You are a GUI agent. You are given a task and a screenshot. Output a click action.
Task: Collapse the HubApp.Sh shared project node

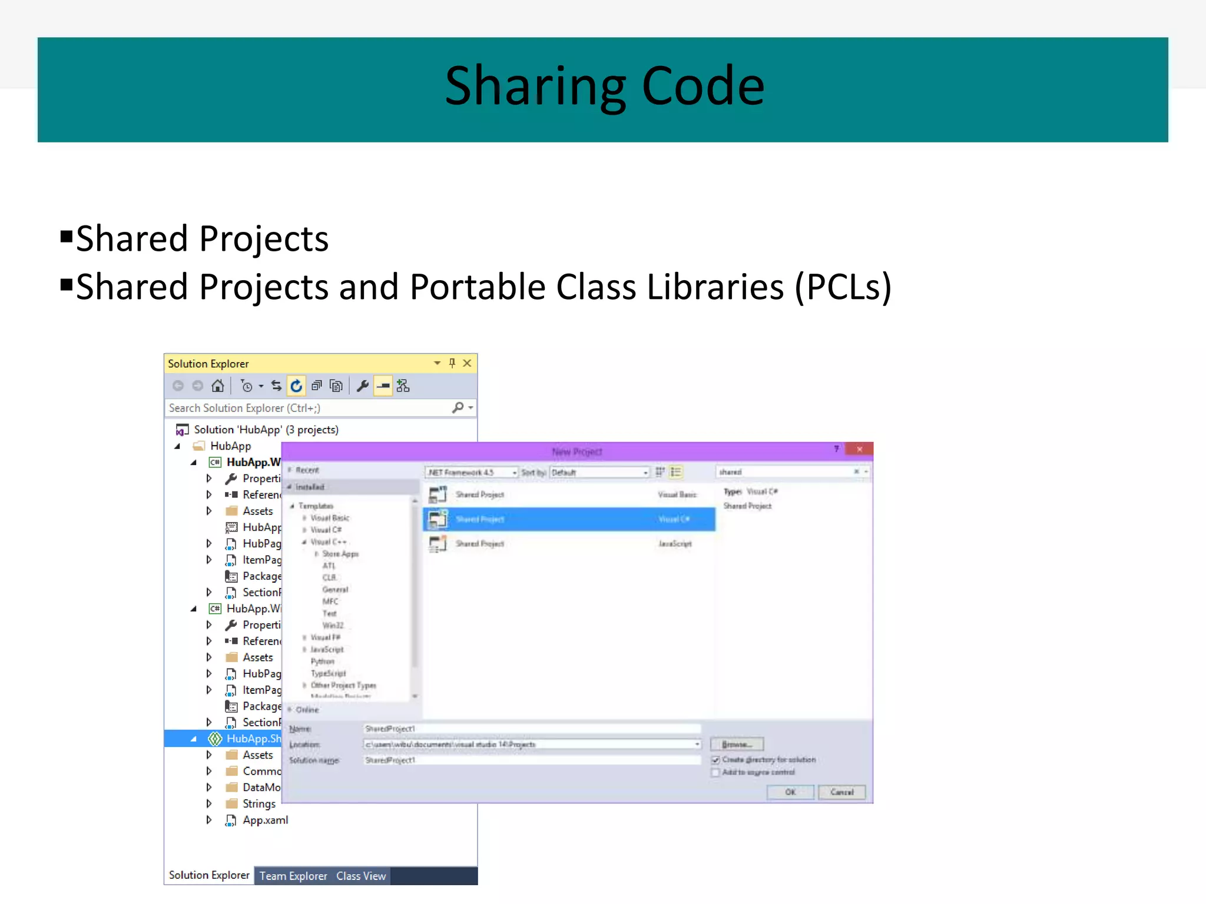click(x=194, y=739)
